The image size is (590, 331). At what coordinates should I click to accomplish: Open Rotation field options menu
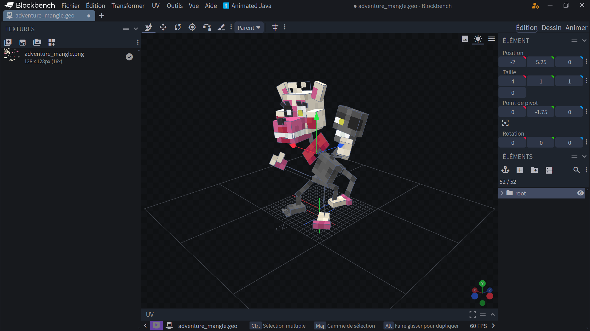tap(586, 142)
